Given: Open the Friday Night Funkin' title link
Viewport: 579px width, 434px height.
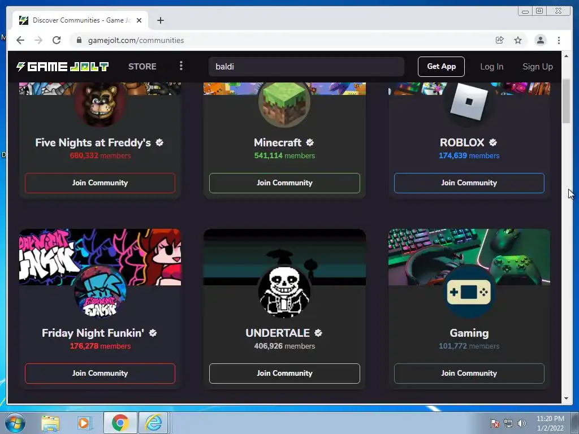Looking at the screenshot, I should [93, 333].
